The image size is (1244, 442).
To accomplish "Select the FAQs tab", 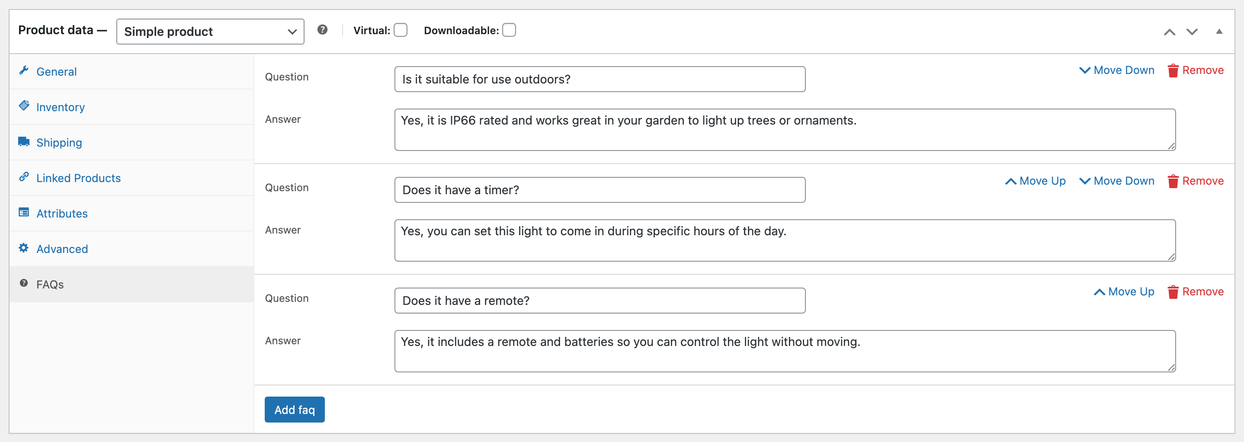I will click(131, 284).
